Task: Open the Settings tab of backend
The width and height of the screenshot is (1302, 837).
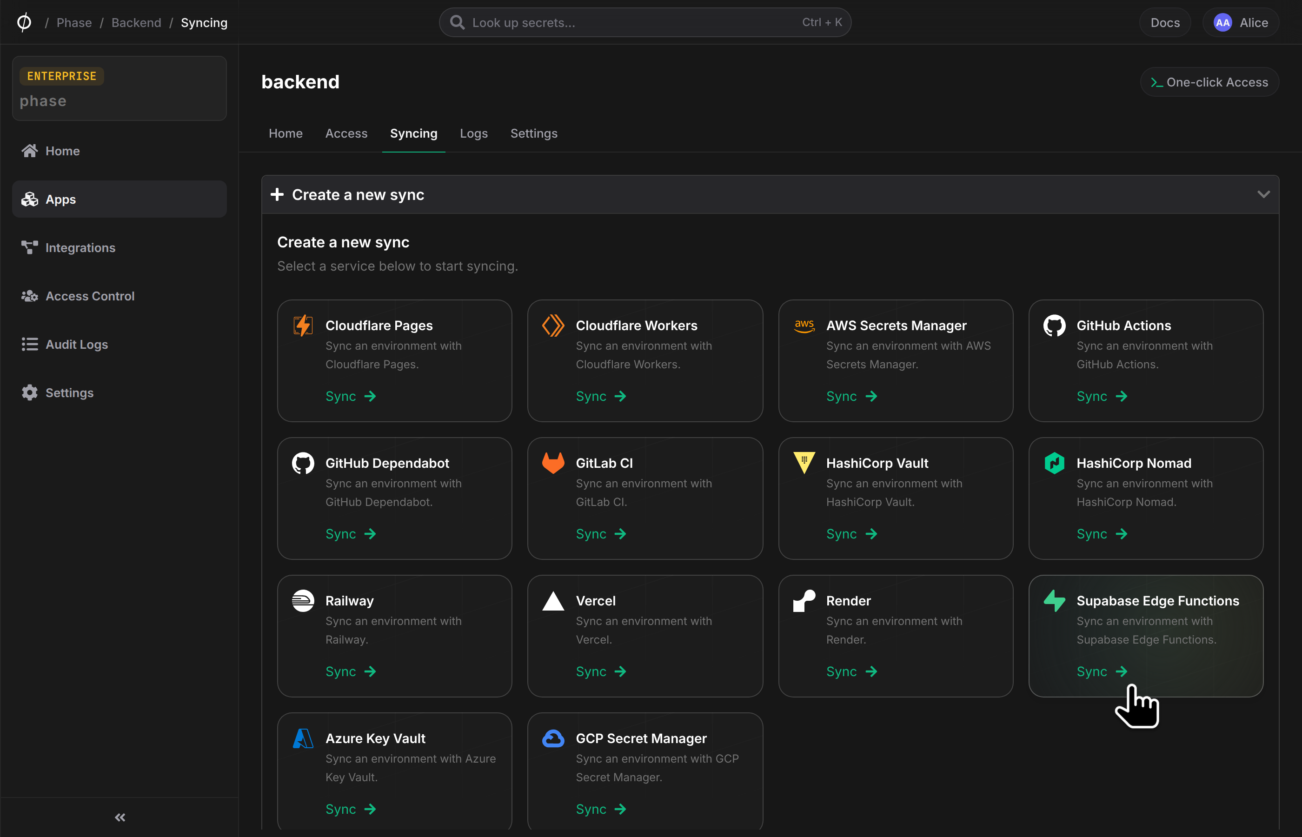Action: (x=534, y=133)
